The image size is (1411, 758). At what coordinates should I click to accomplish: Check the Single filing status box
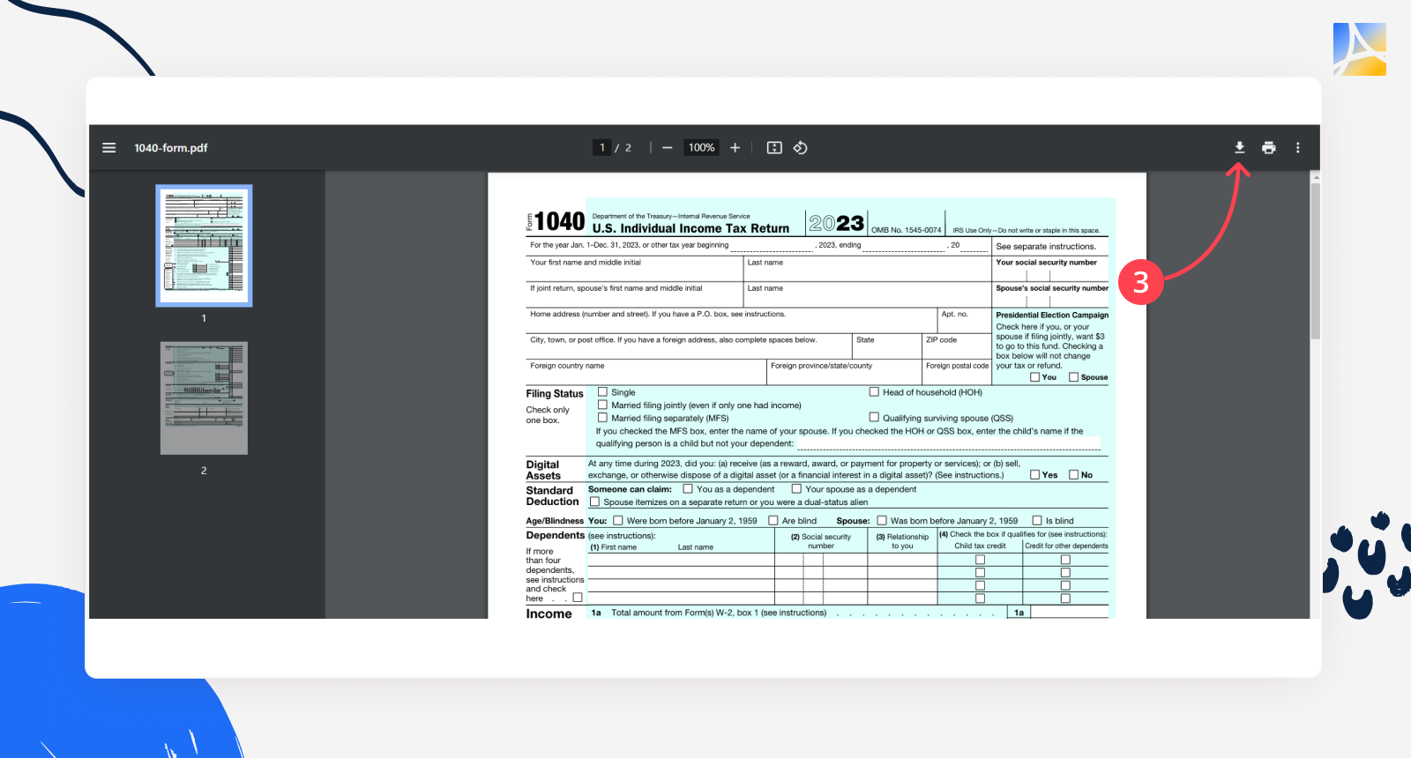point(603,392)
